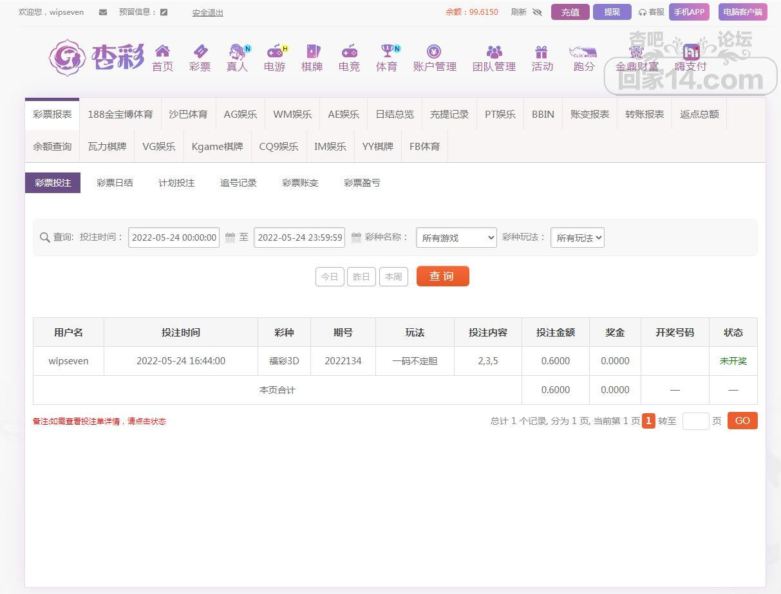This screenshot has height=594, width=781.
Task: Switch to the 188金宝博体育 tab
Action: (120, 114)
